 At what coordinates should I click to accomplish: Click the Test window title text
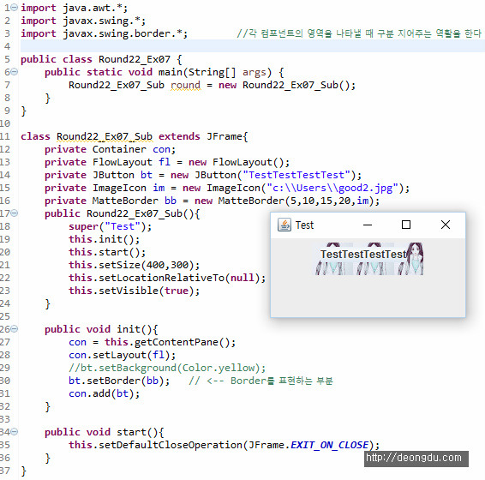(304, 225)
